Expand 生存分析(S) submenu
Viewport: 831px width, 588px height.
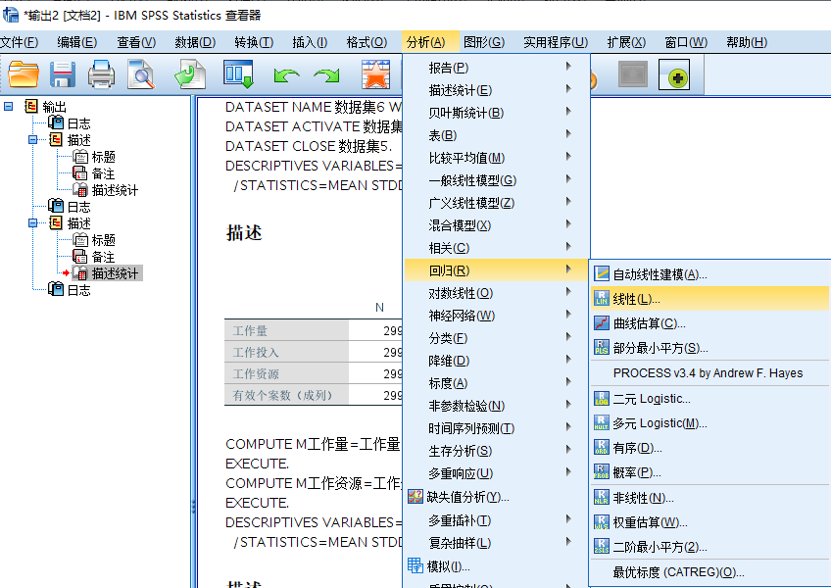[x=497, y=451]
